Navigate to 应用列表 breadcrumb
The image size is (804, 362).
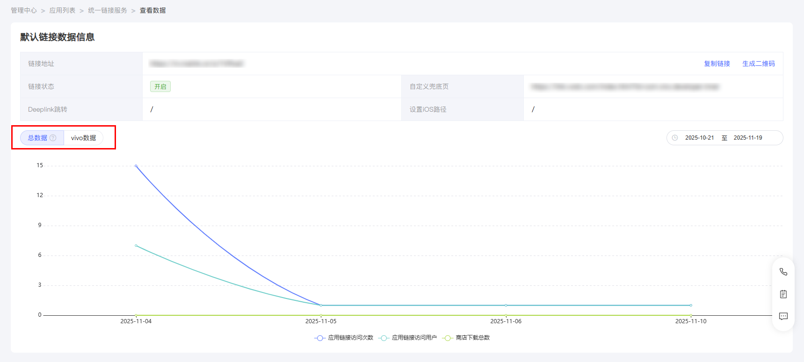tap(62, 10)
